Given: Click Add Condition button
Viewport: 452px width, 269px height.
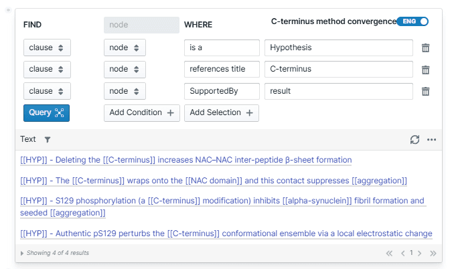Looking at the screenshot, I should [x=142, y=113].
